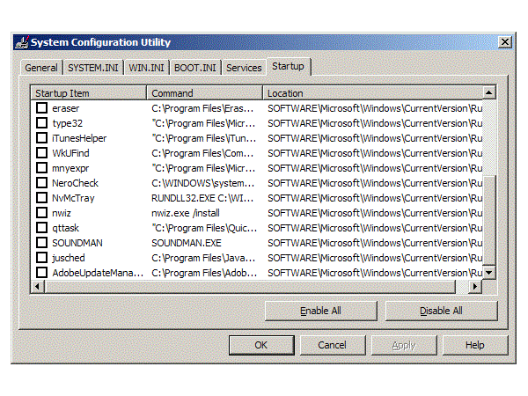Click the vertical scrollbar up arrow
Image resolution: width=528 pixels, height=396 pixels.
pos(489,92)
